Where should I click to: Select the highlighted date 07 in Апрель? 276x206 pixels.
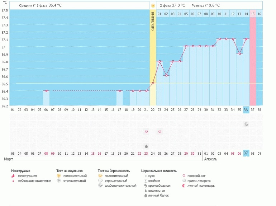tap(246, 153)
